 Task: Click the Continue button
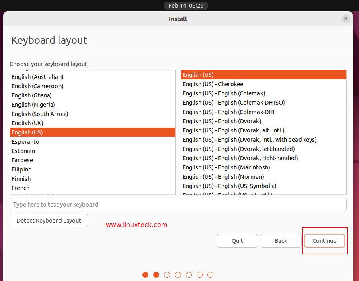coord(324,240)
